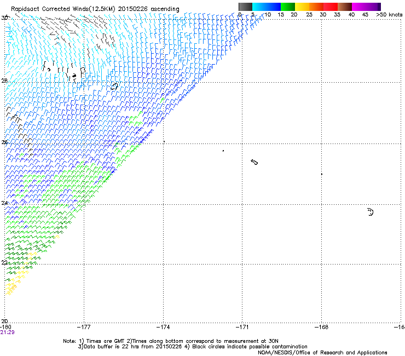Image resolution: width=405 pixels, height=356 pixels.
Task: Click the '-180' longitude axis label
Action: [x=6, y=327]
